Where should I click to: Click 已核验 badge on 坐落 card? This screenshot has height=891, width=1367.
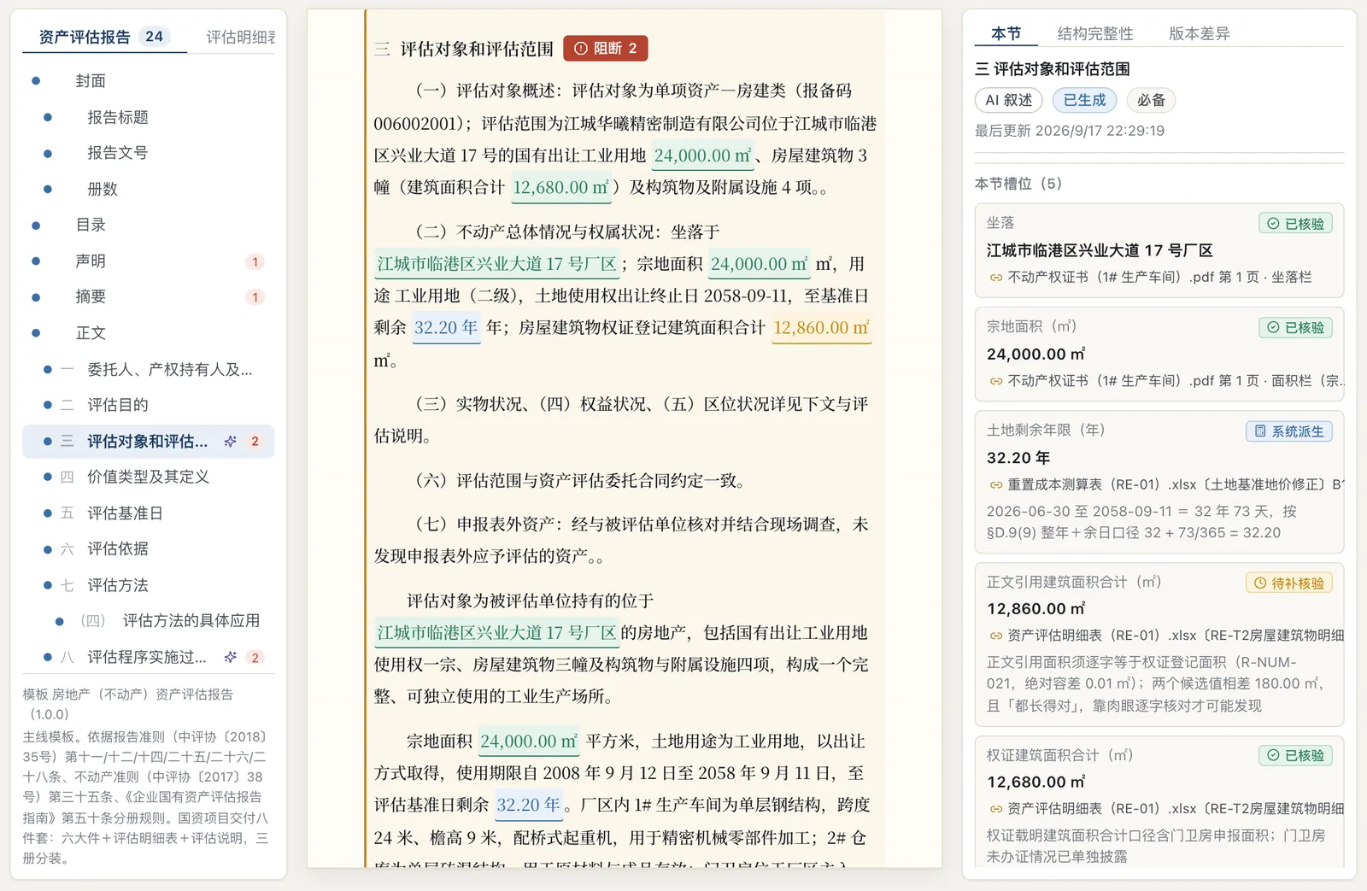pyautogui.click(x=1295, y=224)
